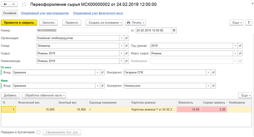The width and height of the screenshot is (254, 137).
Task: Open Никольское контрагент record icon
Action: 213,86
